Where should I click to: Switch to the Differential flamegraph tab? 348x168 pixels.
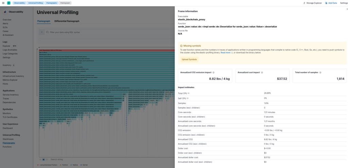[67, 21]
